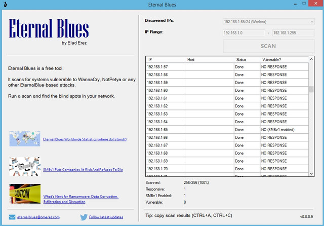This screenshot has height=226, width=324.
Task: Click the email envelope icon
Action: 12,217
